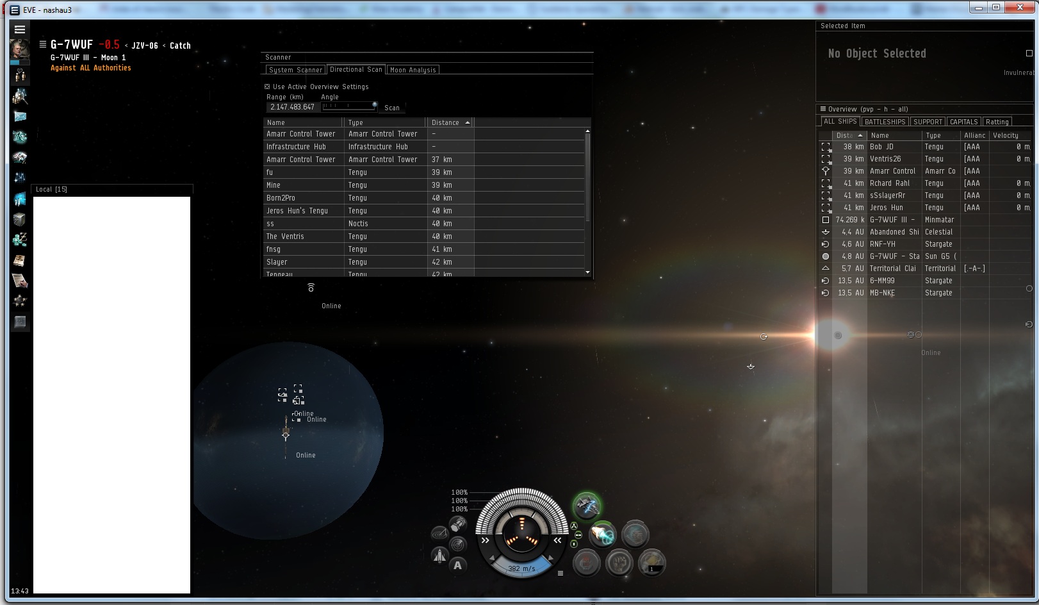Sort scan results by Type column
The image size is (1039, 605).
386,122
